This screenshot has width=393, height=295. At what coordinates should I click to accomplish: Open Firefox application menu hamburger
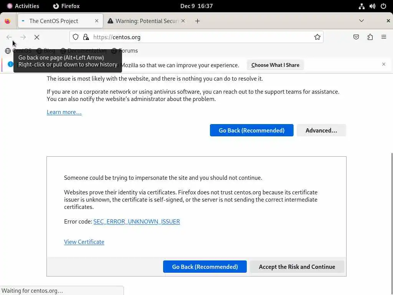click(384, 37)
